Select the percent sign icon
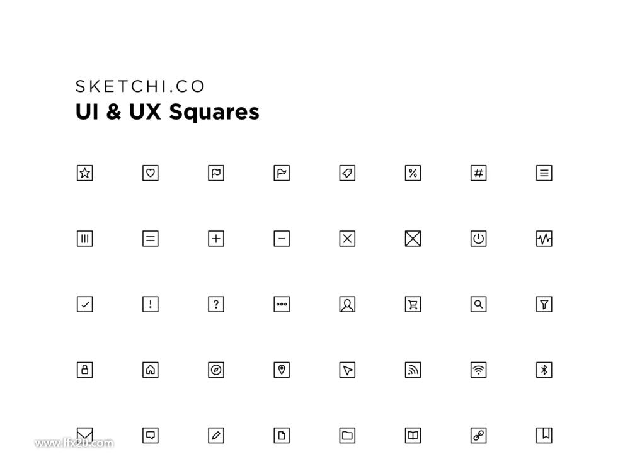The height and width of the screenshot is (476, 630). (x=413, y=173)
